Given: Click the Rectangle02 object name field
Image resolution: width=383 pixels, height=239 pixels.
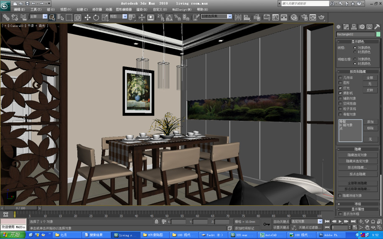Looking at the screenshot, I should (x=356, y=34).
